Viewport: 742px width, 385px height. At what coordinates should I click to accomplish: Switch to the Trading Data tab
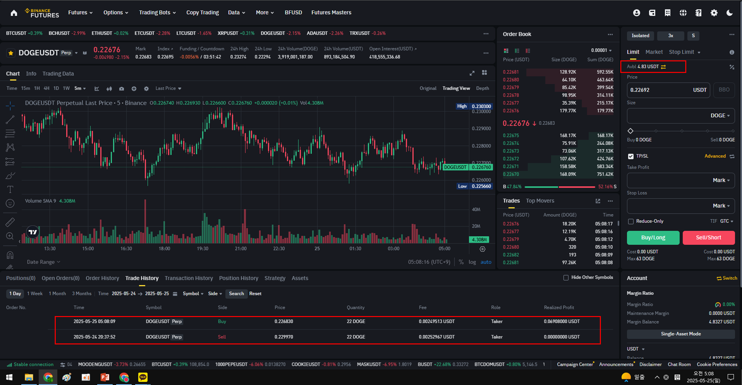(58, 74)
